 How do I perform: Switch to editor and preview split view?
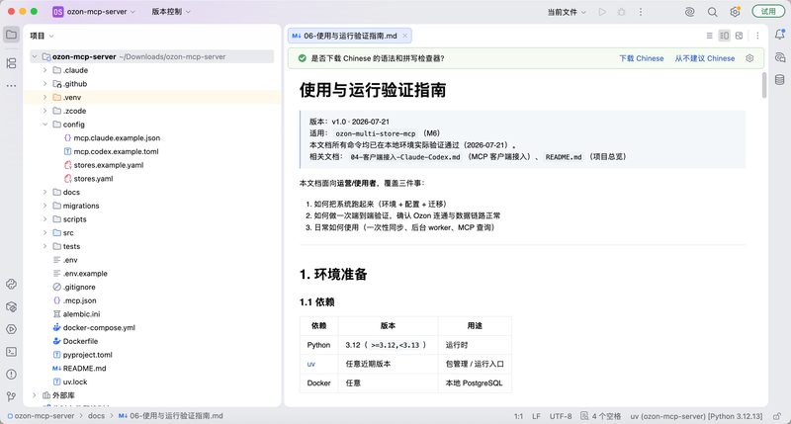point(725,36)
